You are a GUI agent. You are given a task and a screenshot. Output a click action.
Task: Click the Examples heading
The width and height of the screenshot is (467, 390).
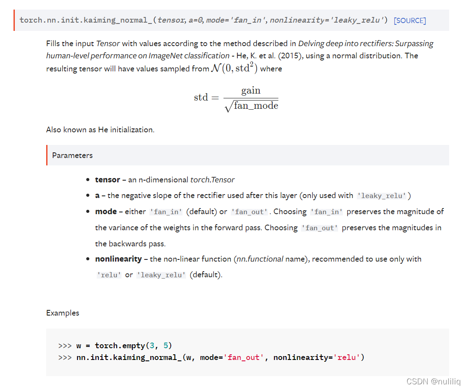[63, 313]
